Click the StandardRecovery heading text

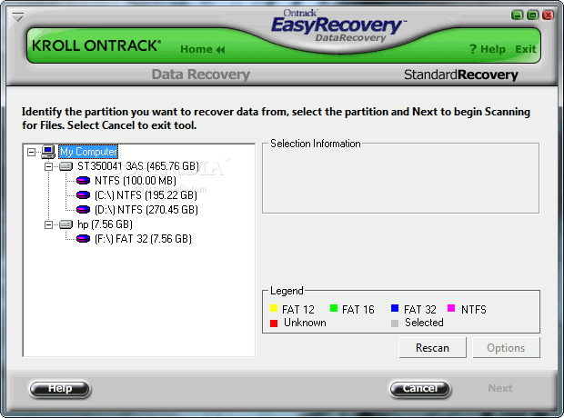click(461, 75)
